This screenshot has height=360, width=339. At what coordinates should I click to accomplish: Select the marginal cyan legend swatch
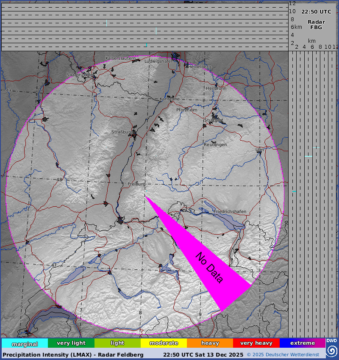25,343
